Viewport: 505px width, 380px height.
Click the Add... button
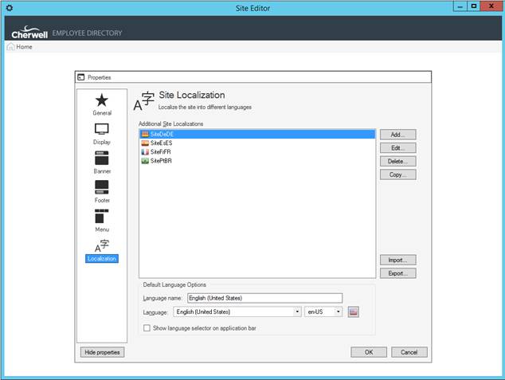pos(397,135)
